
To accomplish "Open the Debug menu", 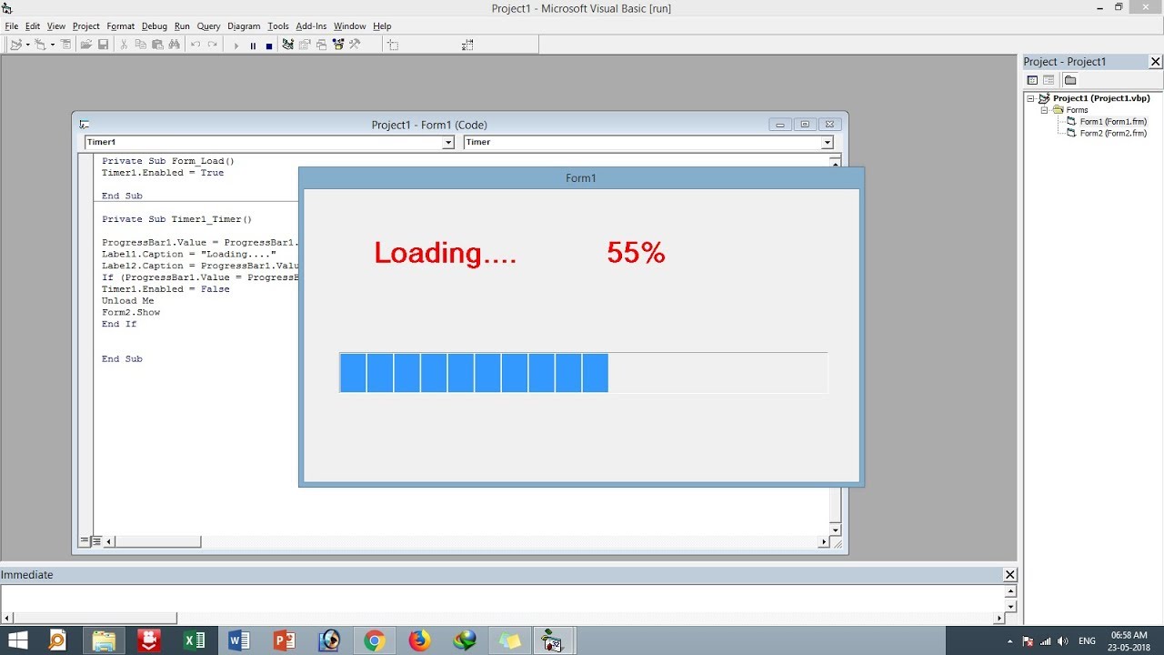I will [x=155, y=26].
